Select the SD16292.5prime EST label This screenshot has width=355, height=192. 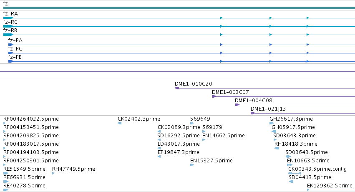179,136
